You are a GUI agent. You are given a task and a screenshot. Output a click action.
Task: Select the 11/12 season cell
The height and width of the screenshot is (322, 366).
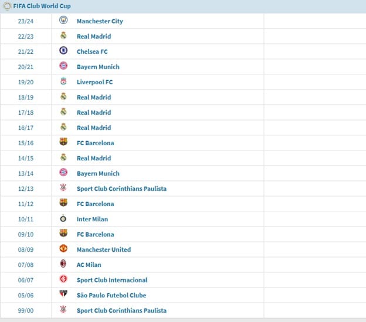pos(26,204)
